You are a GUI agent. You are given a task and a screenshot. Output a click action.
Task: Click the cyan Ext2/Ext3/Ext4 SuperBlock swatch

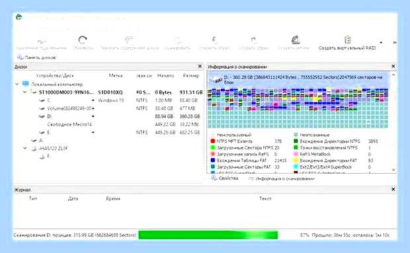(x=296, y=166)
